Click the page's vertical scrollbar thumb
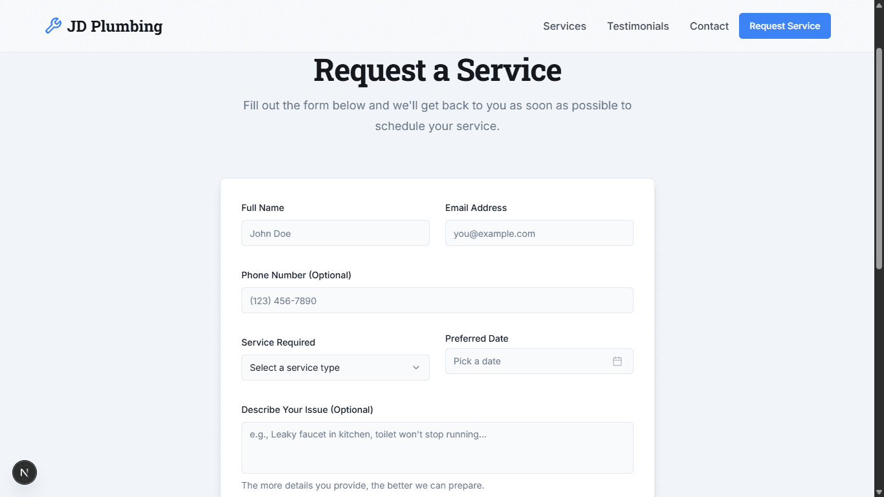 click(x=878, y=159)
